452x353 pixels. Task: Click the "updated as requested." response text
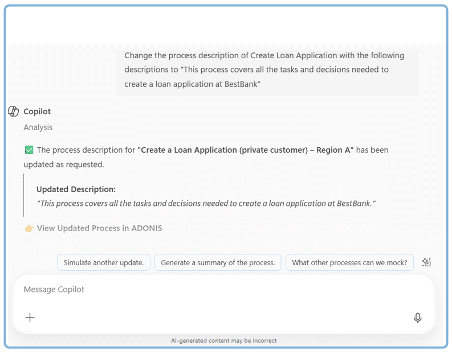[64, 164]
